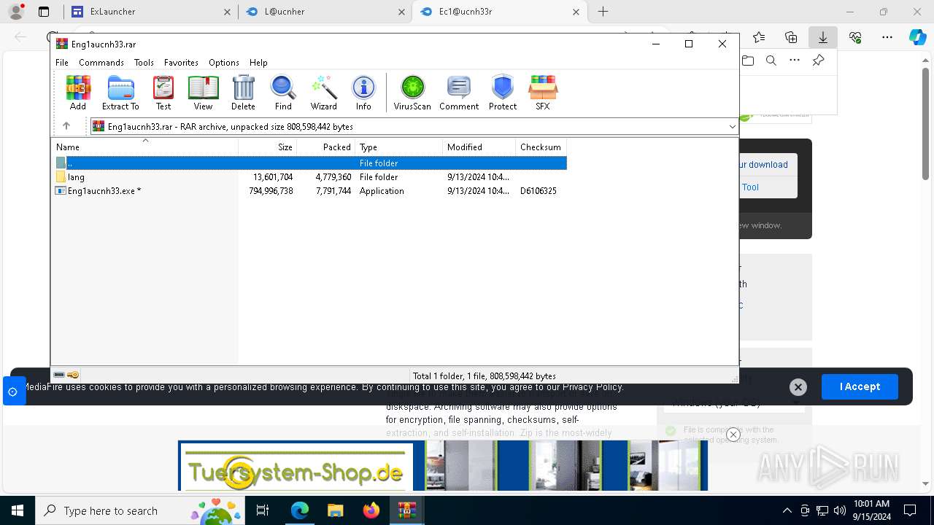
Task: Launch the Wizard wand tool
Action: tap(323, 93)
